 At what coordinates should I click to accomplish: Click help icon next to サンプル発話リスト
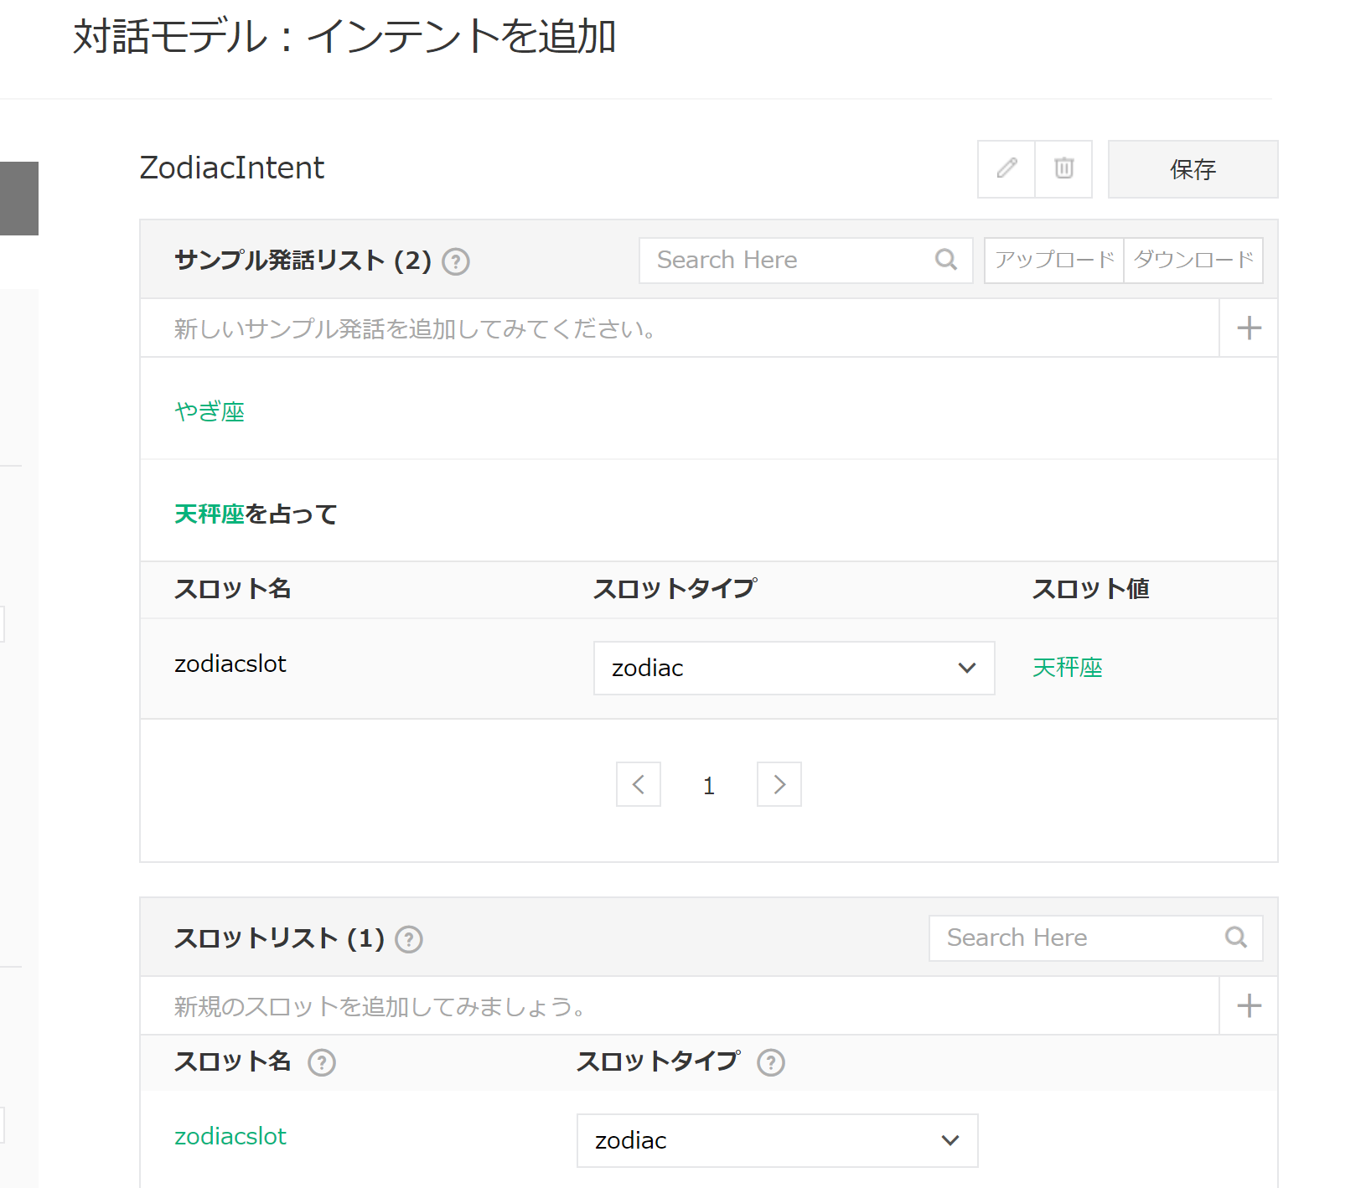tap(456, 262)
